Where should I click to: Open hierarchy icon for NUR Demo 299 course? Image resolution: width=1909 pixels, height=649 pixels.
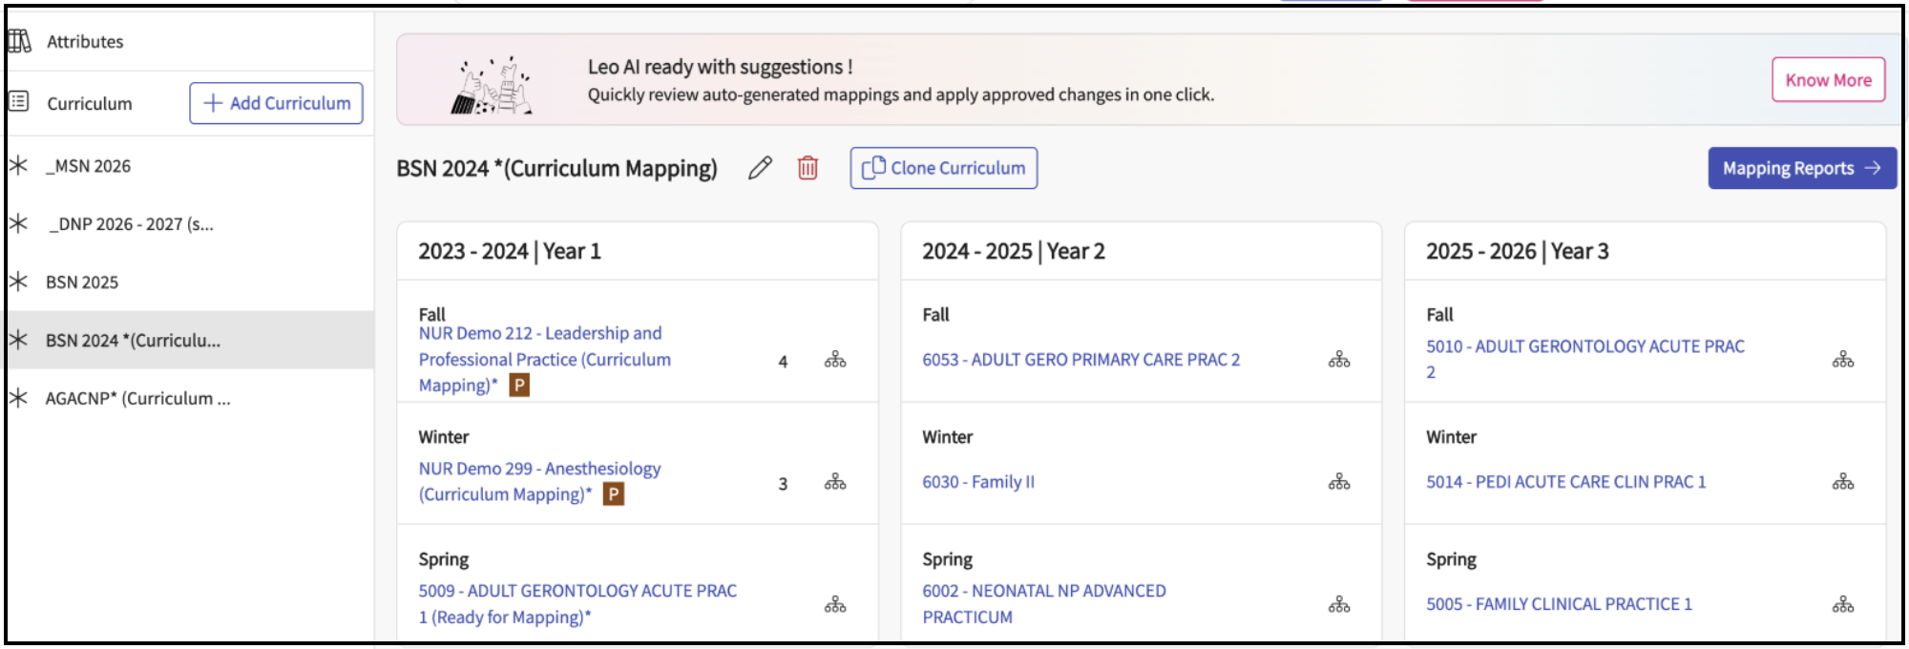(835, 482)
